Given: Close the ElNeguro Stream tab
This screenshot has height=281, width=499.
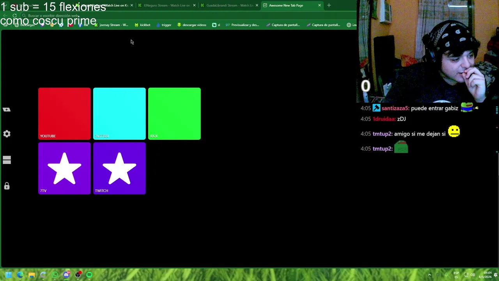Looking at the screenshot, I should [x=194, y=5].
